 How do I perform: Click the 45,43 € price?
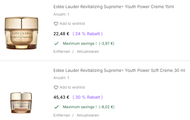coord(61,97)
